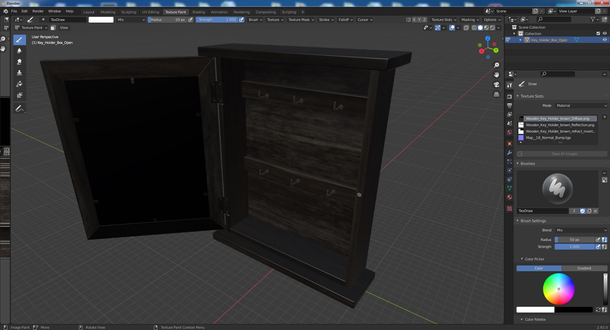Open the Object Data properties tab
This screenshot has width=610, height=330.
[510, 188]
